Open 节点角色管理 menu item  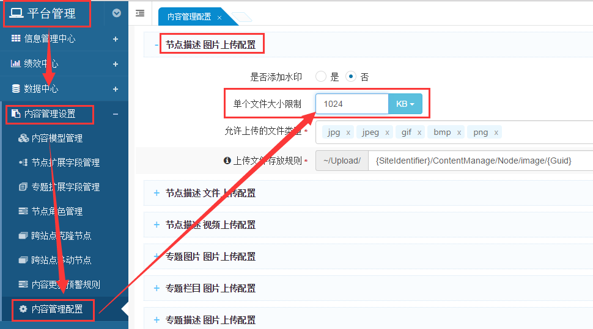(x=57, y=211)
